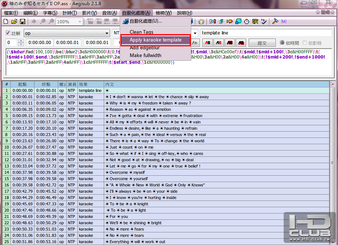
Task: Open the Styling Assistant S icon
Action: (221, 21)
